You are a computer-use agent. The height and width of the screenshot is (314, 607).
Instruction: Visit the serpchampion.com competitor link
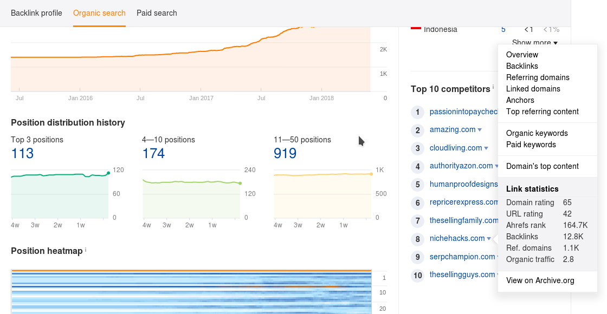[x=463, y=256]
